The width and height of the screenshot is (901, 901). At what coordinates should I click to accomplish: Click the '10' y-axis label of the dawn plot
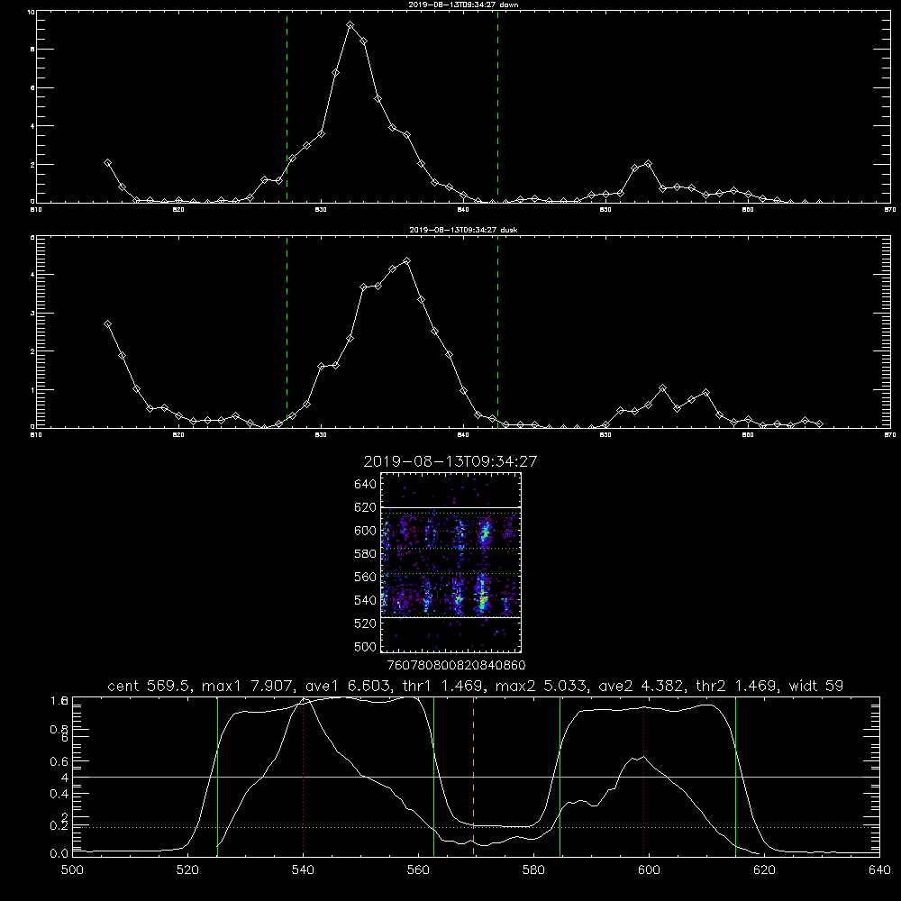pyautogui.click(x=31, y=12)
